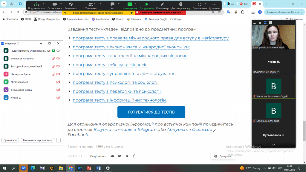306x172 pixels.
Task: Open PowerPoint from the Windows taskbar
Action: [x=89, y=168]
